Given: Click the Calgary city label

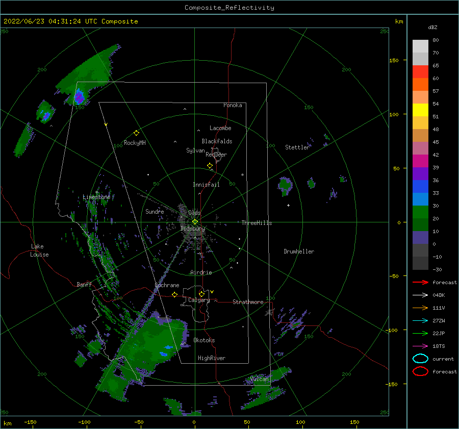Looking at the screenshot, I should [199, 300].
